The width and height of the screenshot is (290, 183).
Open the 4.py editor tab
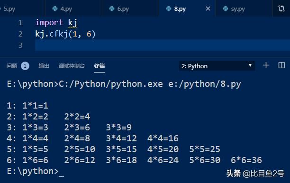(x=73, y=9)
